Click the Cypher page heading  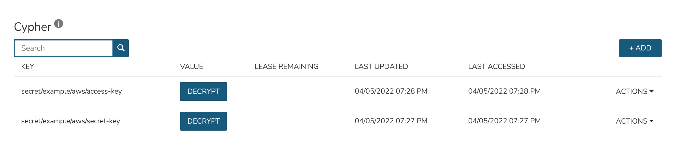click(x=33, y=27)
